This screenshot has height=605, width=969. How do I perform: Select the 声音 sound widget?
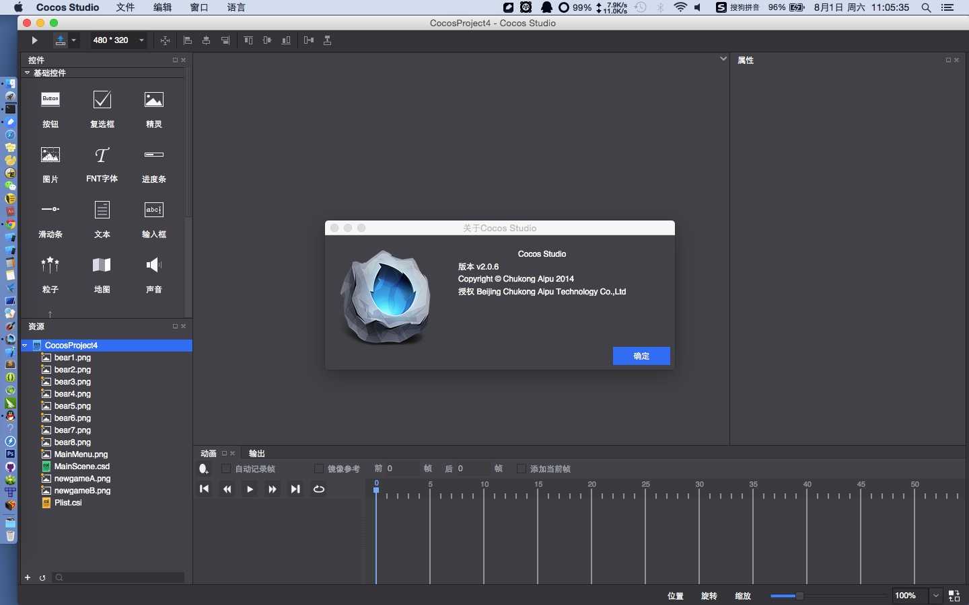(x=154, y=274)
